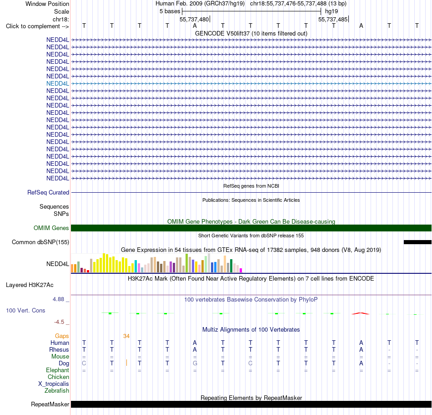This screenshot has width=432, height=415.
Task: Click the 100 Vert. Cons label
Action: tap(25, 310)
